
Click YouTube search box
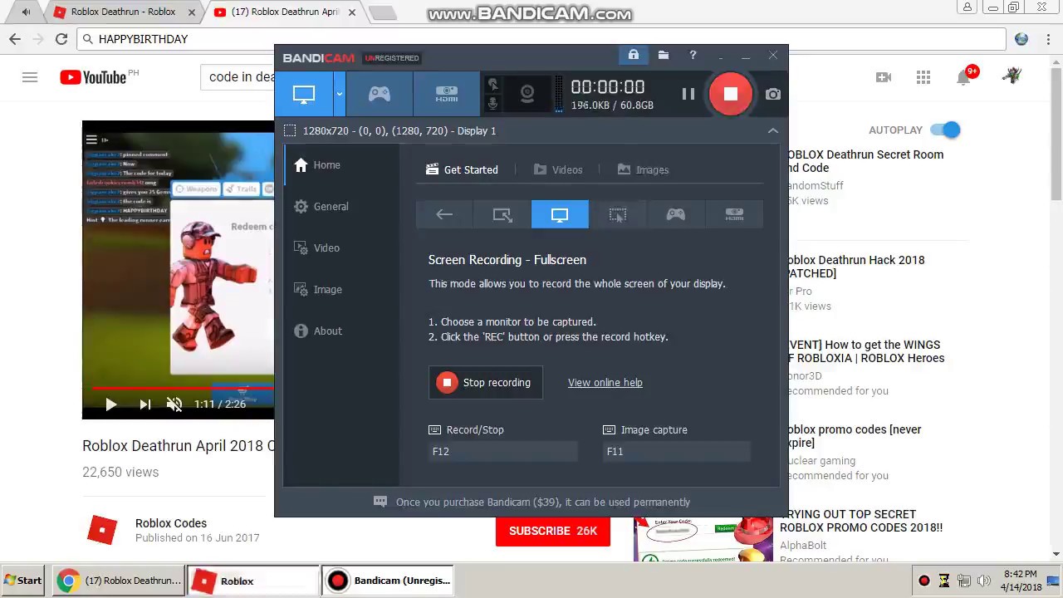pyautogui.click(x=238, y=77)
